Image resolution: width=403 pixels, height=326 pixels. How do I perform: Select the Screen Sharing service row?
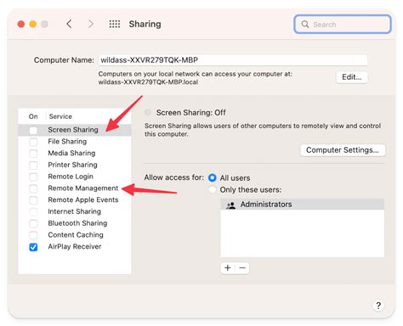click(75, 130)
